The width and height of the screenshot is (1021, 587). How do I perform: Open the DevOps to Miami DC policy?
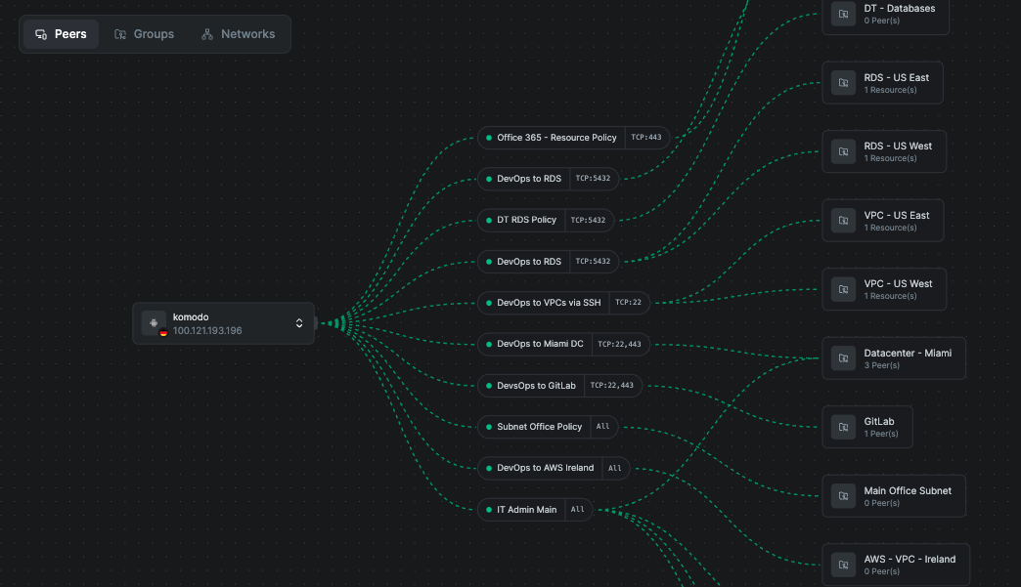coord(540,344)
